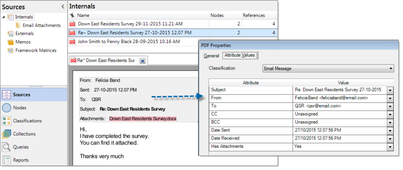Image resolution: width=403 pixels, height=170 pixels.
Task: Switch to the General tab in PDF Properties
Action: 211,56
